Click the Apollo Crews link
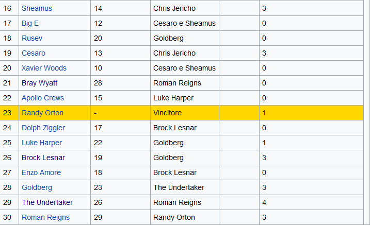Image resolution: width=370 pixels, height=226 pixels. [x=43, y=98]
